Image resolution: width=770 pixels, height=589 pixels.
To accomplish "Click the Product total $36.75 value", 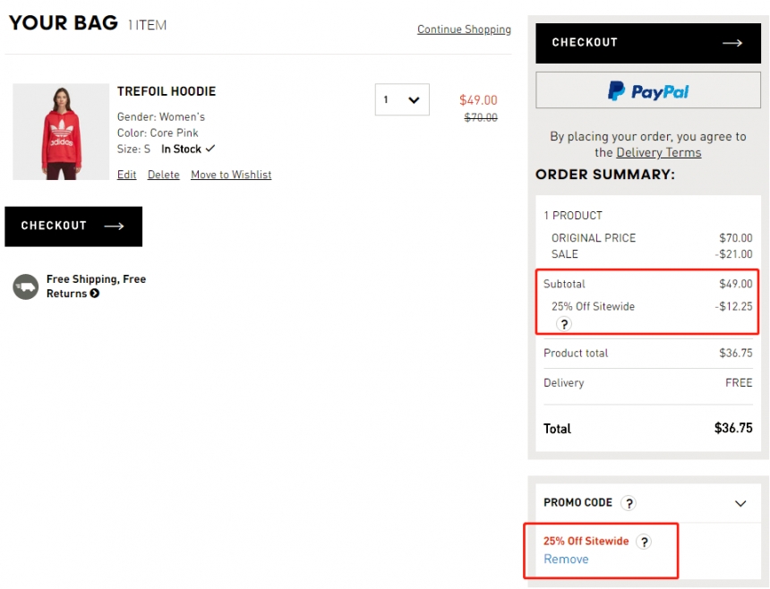I will tap(736, 353).
